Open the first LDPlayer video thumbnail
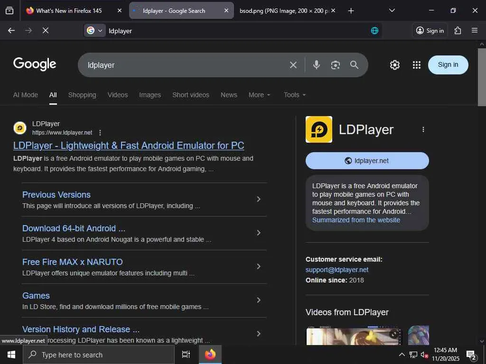The image size is (486, 364). coord(354,336)
